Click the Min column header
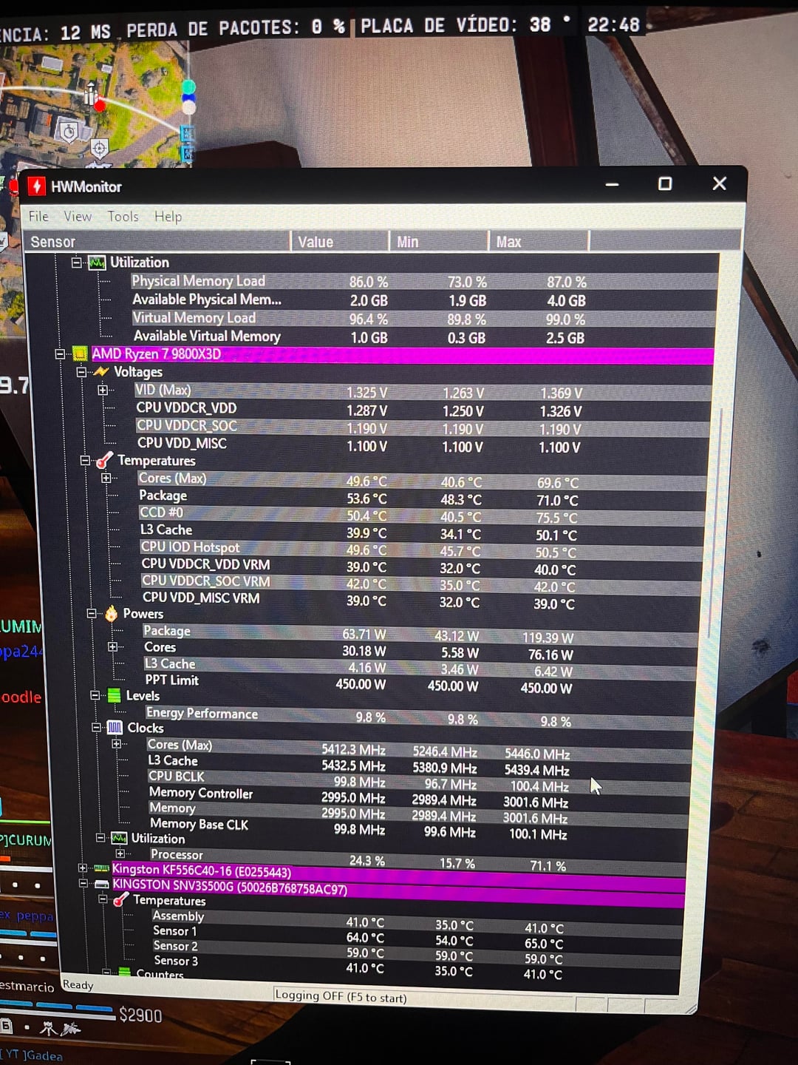The width and height of the screenshot is (798, 1065). point(439,242)
